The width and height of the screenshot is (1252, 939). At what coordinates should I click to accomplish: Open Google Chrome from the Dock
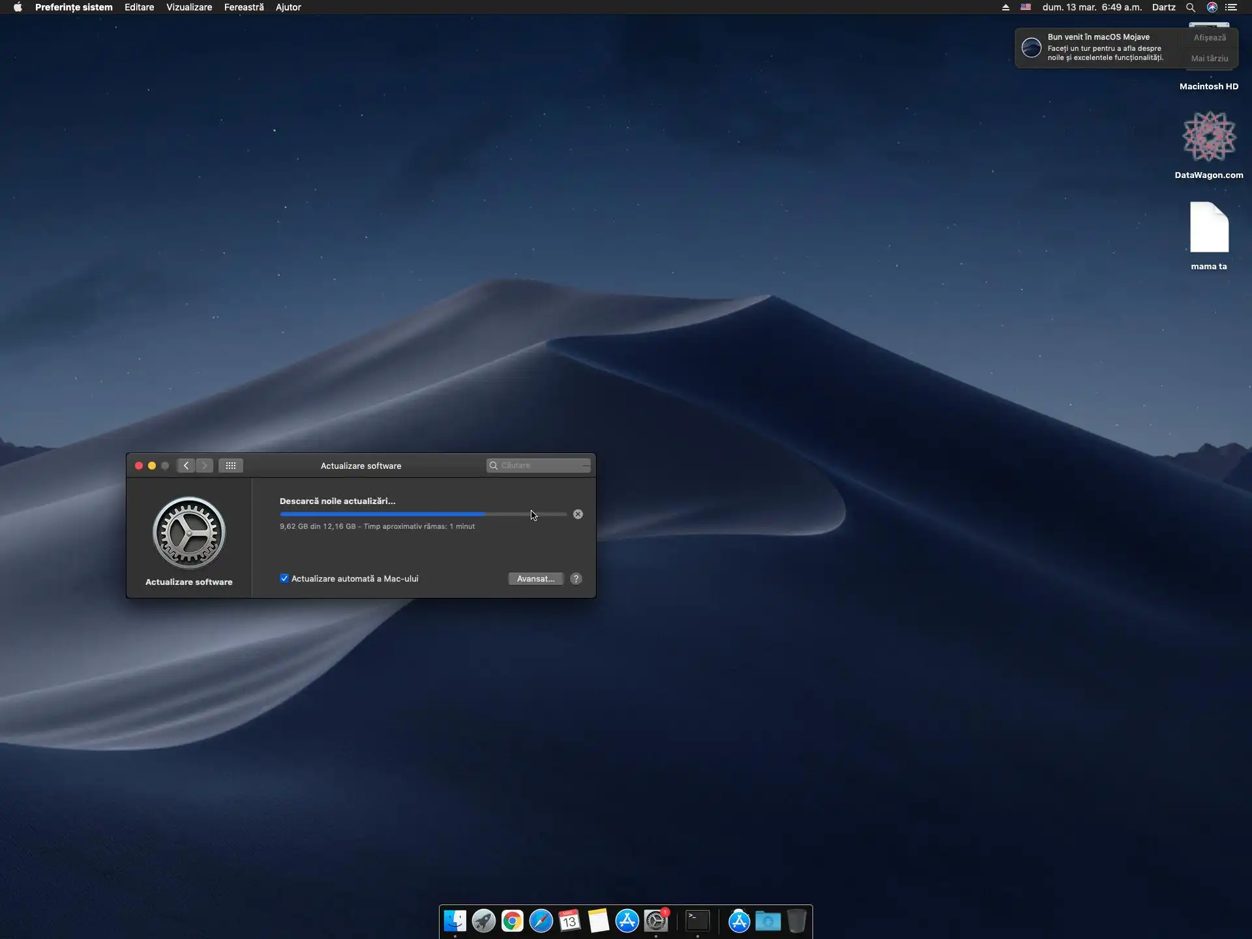click(513, 921)
